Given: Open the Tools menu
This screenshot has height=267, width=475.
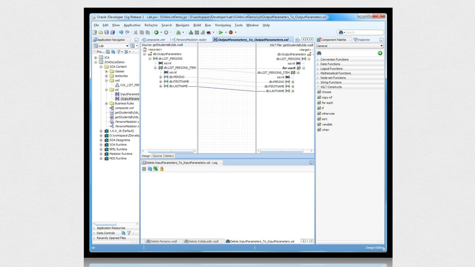Looking at the screenshot, I should click(238, 25).
